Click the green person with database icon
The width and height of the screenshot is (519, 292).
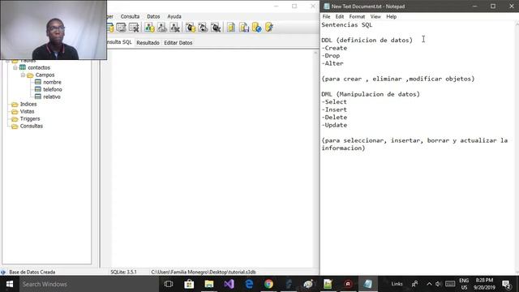(x=149, y=28)
